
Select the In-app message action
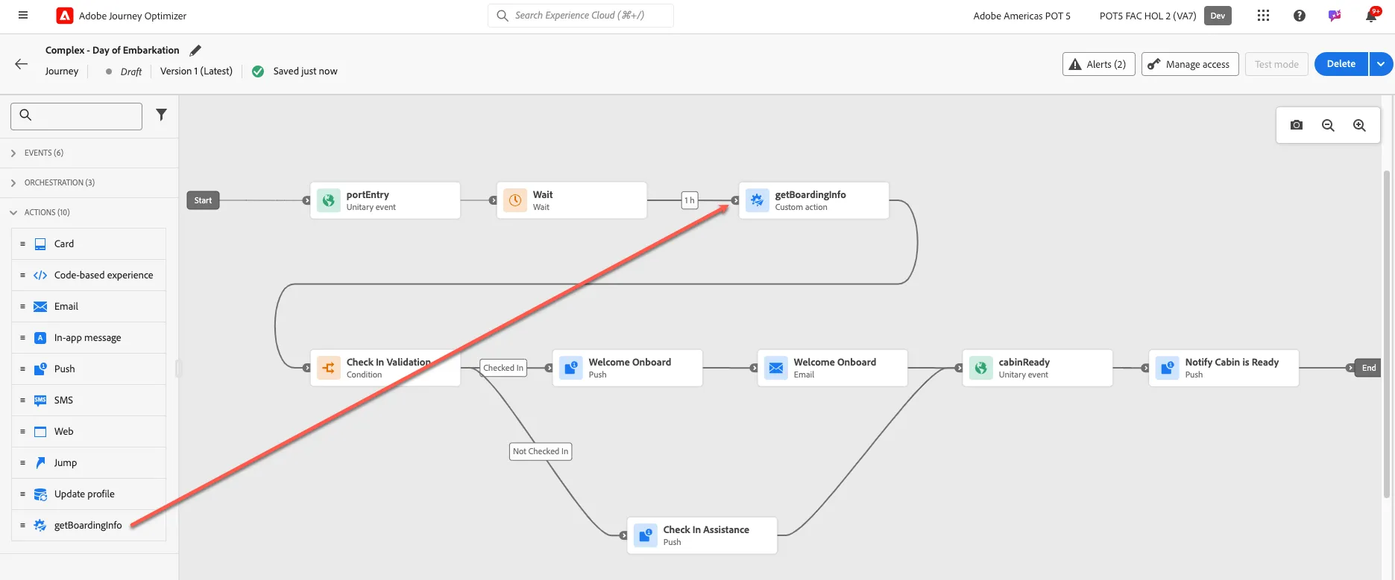pos(89,337)
